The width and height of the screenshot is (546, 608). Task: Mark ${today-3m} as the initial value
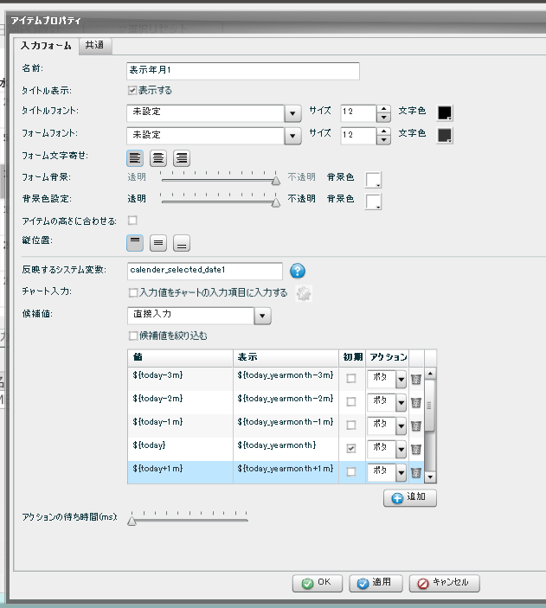coord(351,379)
